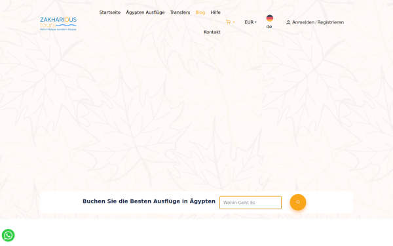Open the WhatsApp chat icon
This screenshot has height=246, width=393.
click(x=9, y=236)
